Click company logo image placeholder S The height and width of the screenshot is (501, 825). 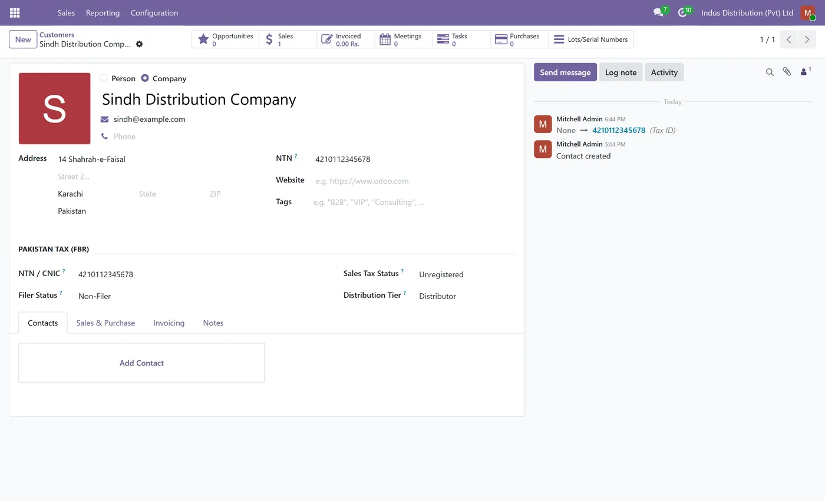54,108
